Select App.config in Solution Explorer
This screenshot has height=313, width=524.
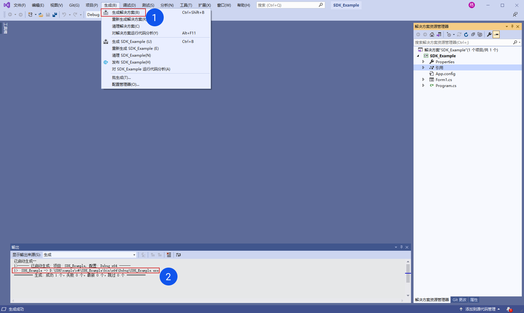click(x=445, y=74)
